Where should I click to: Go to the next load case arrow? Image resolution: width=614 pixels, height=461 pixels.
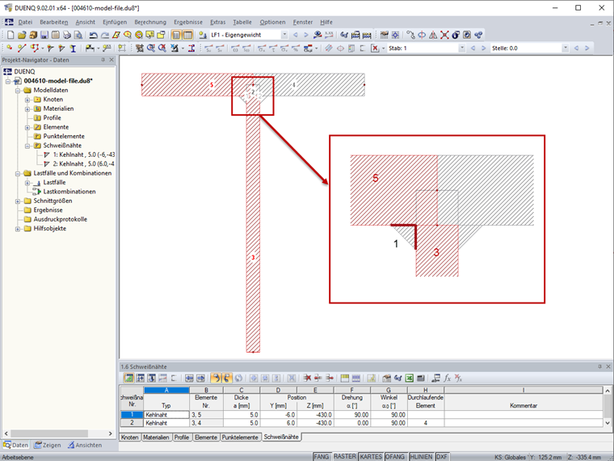pyautogui.click(x=306, y=35)
